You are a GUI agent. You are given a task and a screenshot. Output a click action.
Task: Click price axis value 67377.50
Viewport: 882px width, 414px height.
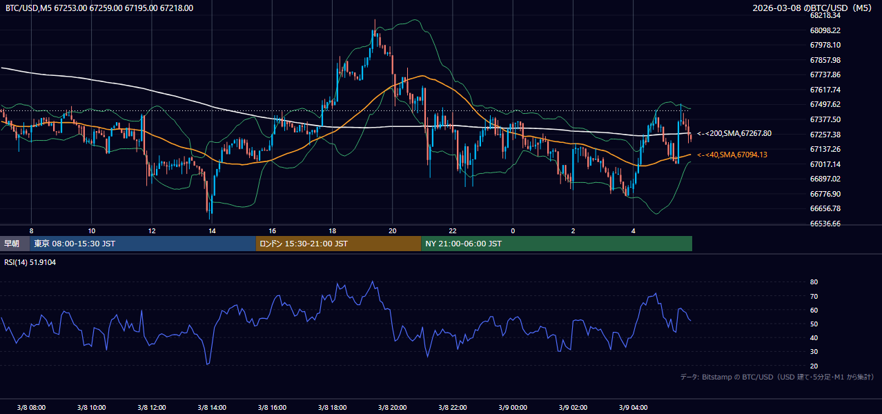(x=825, y=119)
